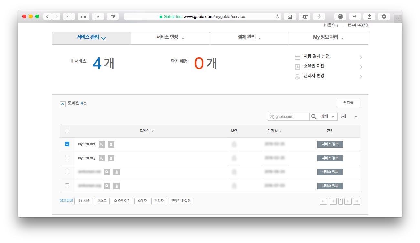The height and width of the screenshot is (243, 420).
Task: Uncheck the mystor.net checkbox
Action: point(67,144)
